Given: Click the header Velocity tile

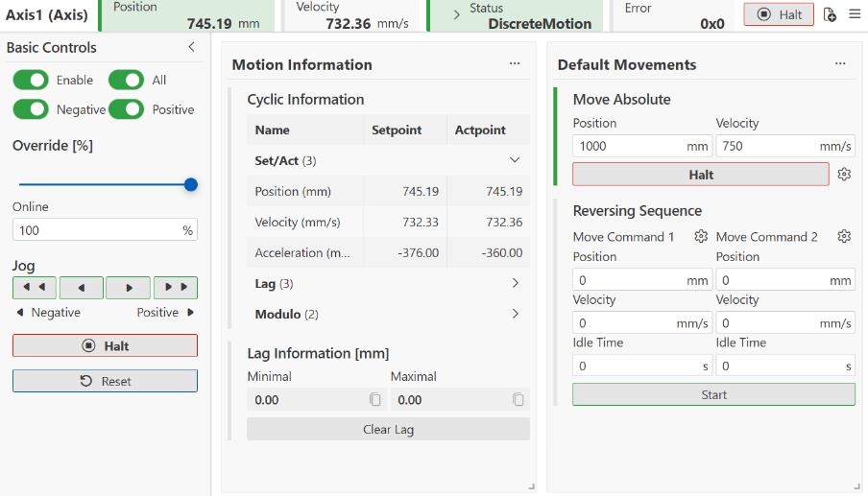Looking at the screenshot, I should click(352, 15).
